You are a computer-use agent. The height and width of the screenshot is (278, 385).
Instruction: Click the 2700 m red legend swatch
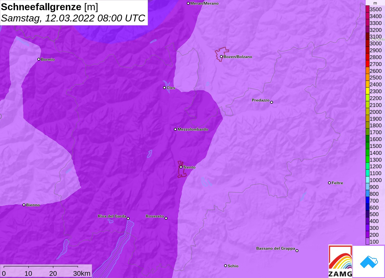367,64
